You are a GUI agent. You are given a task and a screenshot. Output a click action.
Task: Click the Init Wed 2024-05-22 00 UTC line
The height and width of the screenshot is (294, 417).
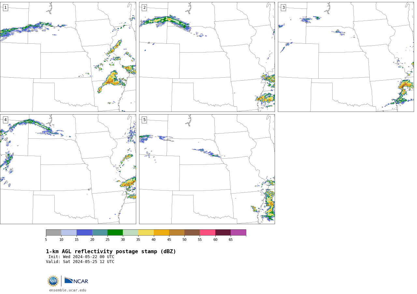[81, 257]
